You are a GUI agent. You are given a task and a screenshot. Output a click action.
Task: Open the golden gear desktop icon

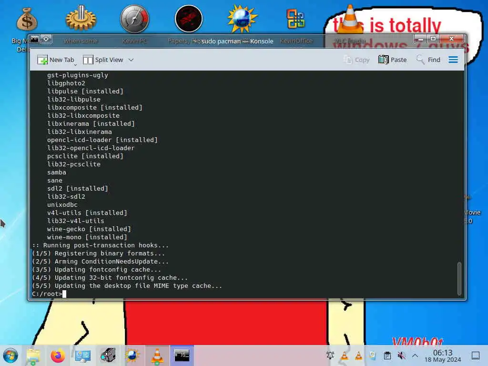pyautogui.click(x=81, y=18)
